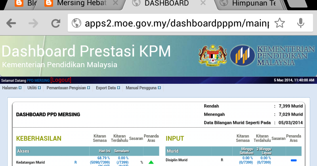Viewport: 317px width, 166px height.
Task: Click the globe icon in the address bar
Action: [x=76, y=23]
